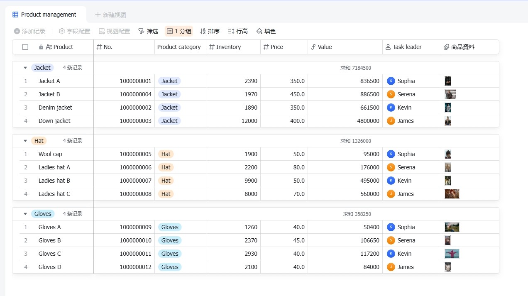Open the Gloves C image thumbnail

[452, 254]
